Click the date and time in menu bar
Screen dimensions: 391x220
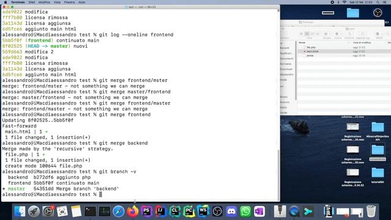[360, 2]
